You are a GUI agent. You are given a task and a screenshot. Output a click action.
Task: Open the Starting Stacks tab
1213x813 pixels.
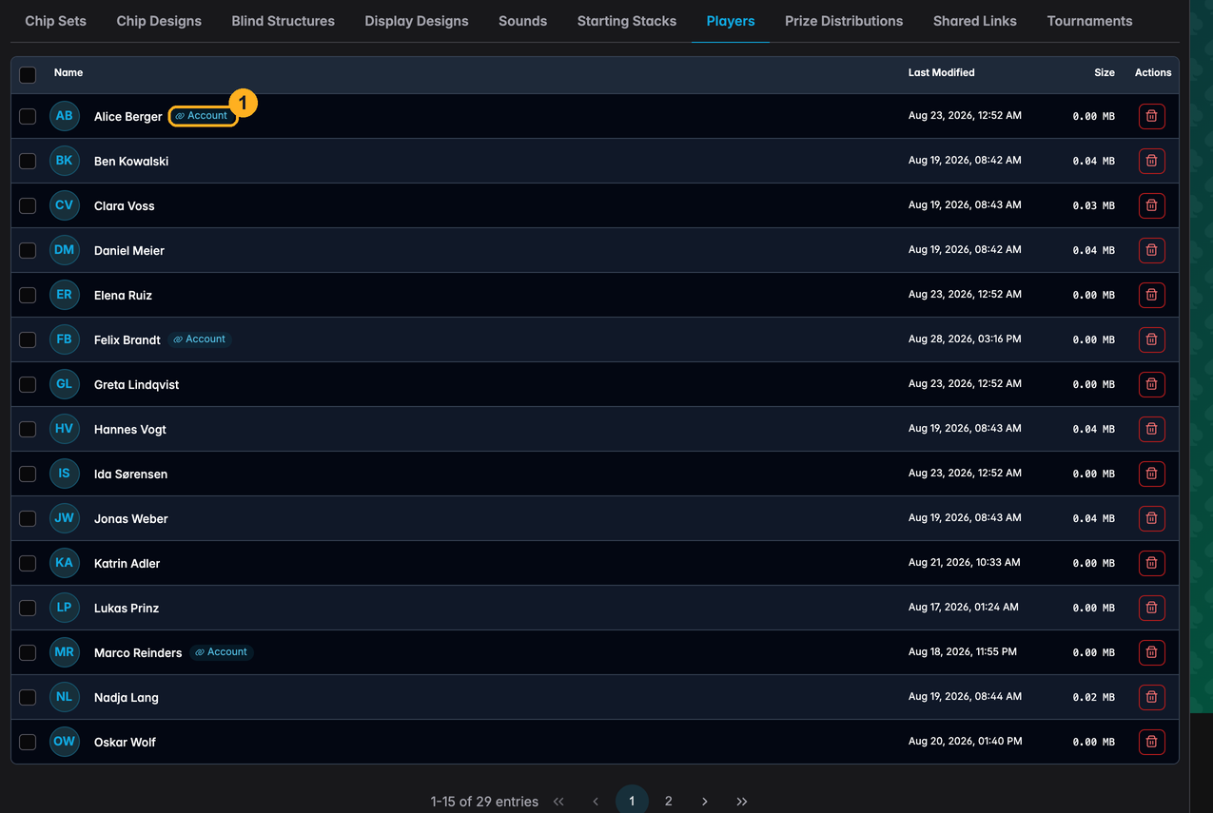pyautogui.click(x=627, y=21)
